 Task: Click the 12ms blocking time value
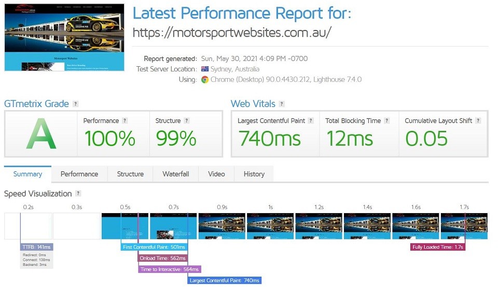coord(350,139)
